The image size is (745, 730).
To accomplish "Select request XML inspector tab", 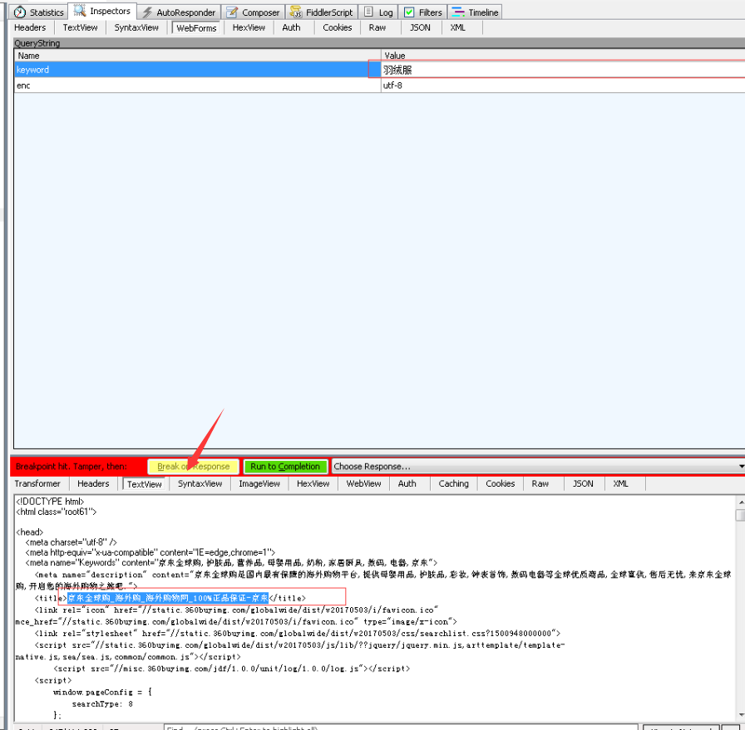I will click(457, 27).
